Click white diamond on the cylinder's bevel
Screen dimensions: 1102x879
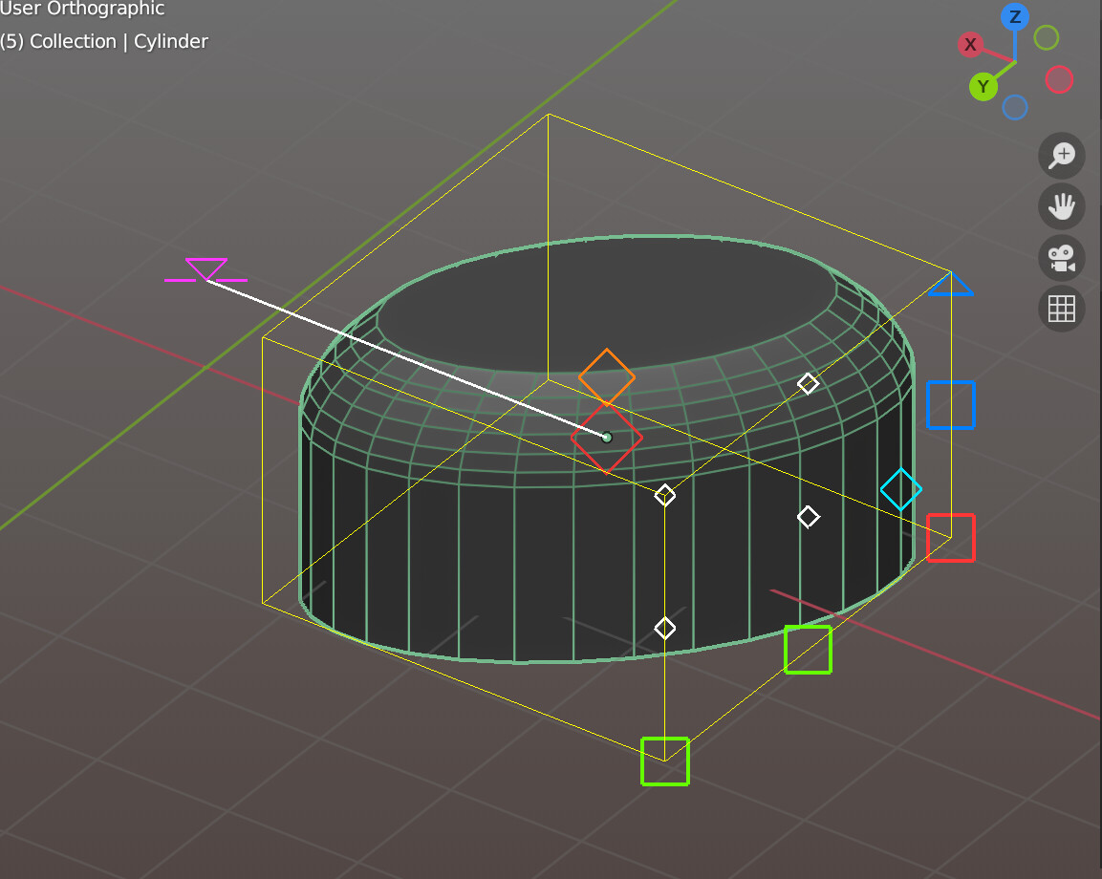[x=808, y=384]
